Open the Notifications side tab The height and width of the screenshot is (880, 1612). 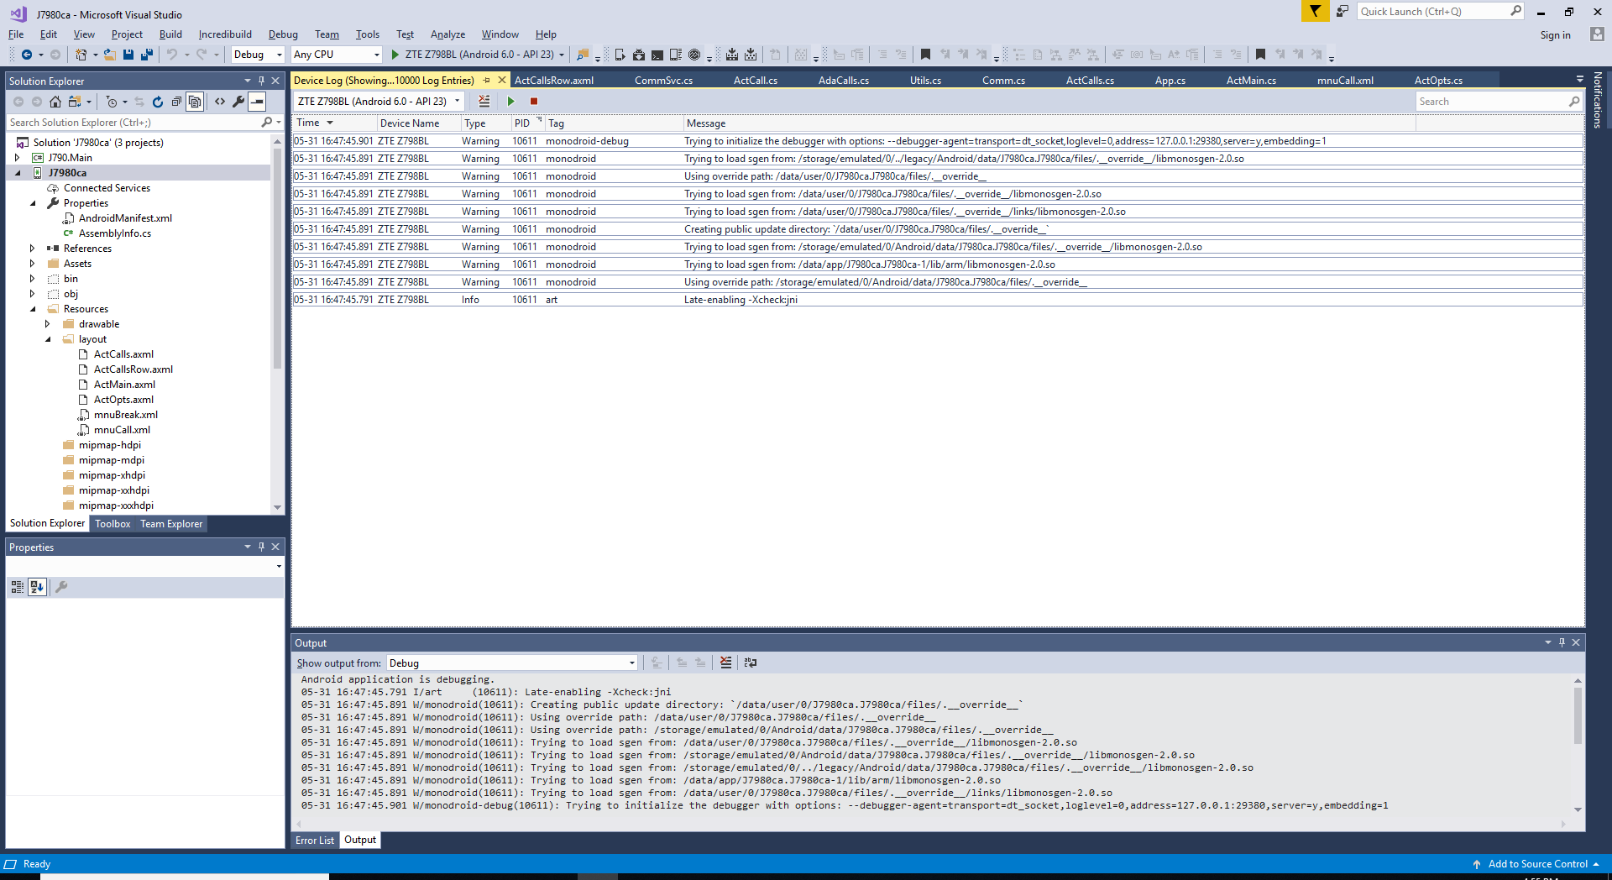1597,100
